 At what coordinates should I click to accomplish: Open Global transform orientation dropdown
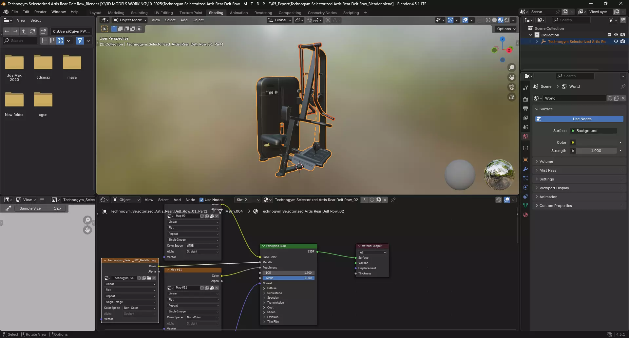[x=279, y=20]
